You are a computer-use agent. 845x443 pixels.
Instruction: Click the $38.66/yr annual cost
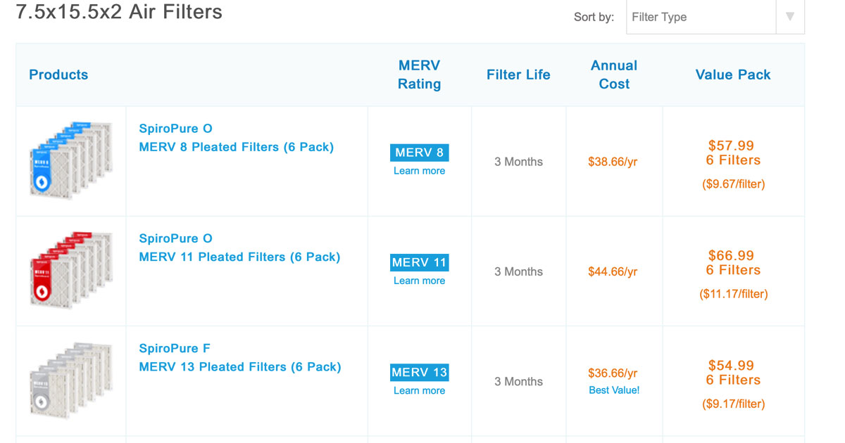click(613, 162)
